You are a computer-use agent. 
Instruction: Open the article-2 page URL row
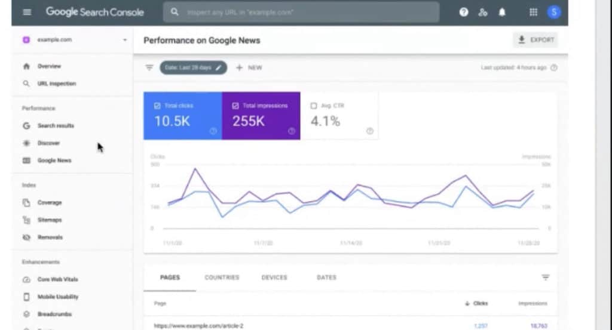pyautogui.click(x=198, y=326)
